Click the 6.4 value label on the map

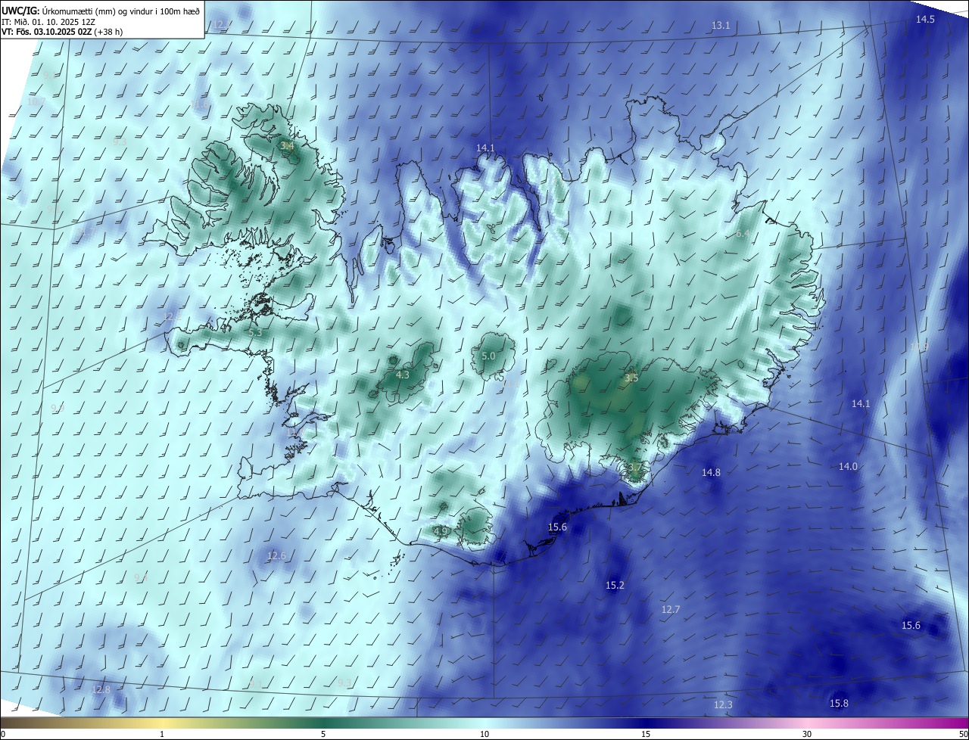(743, 234)
